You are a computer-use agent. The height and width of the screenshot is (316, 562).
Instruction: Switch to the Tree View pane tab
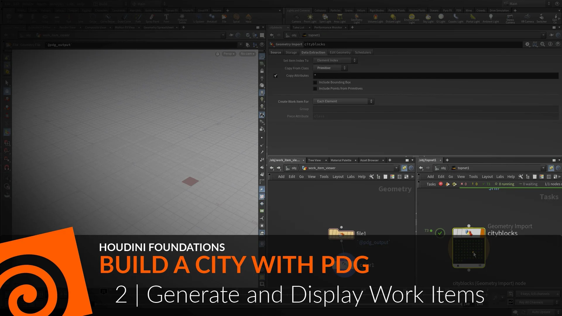(x=314, y=160)
